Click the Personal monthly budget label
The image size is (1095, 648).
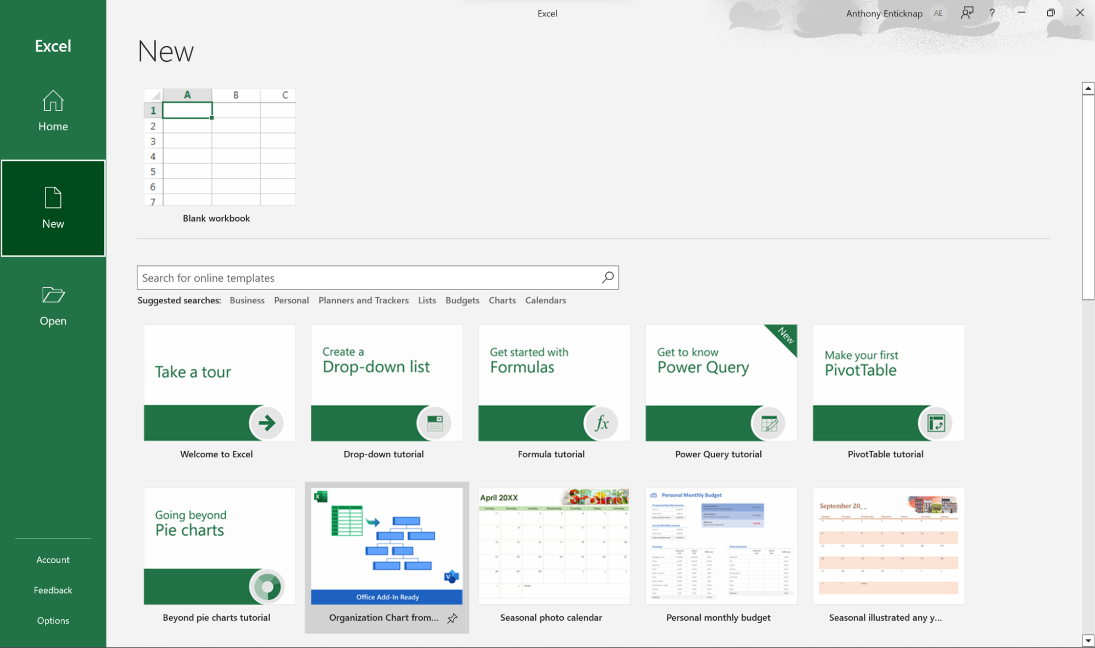718,617
